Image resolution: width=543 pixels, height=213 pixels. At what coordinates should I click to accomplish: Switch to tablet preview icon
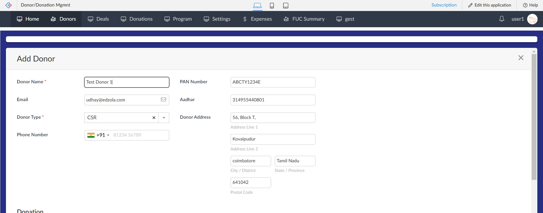click(x=286, y=5)
